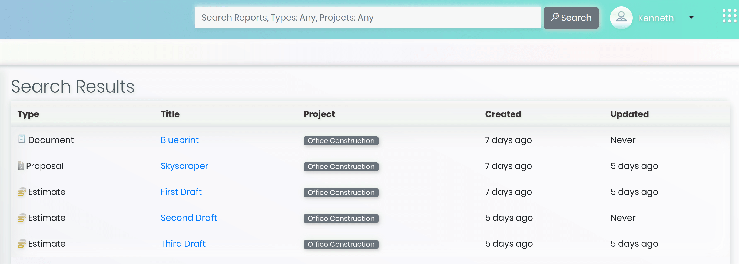Open the apps grid menu icon
The width and height of the screenshot is (739, 264).
pyautogui.click(x=729, y=16)
